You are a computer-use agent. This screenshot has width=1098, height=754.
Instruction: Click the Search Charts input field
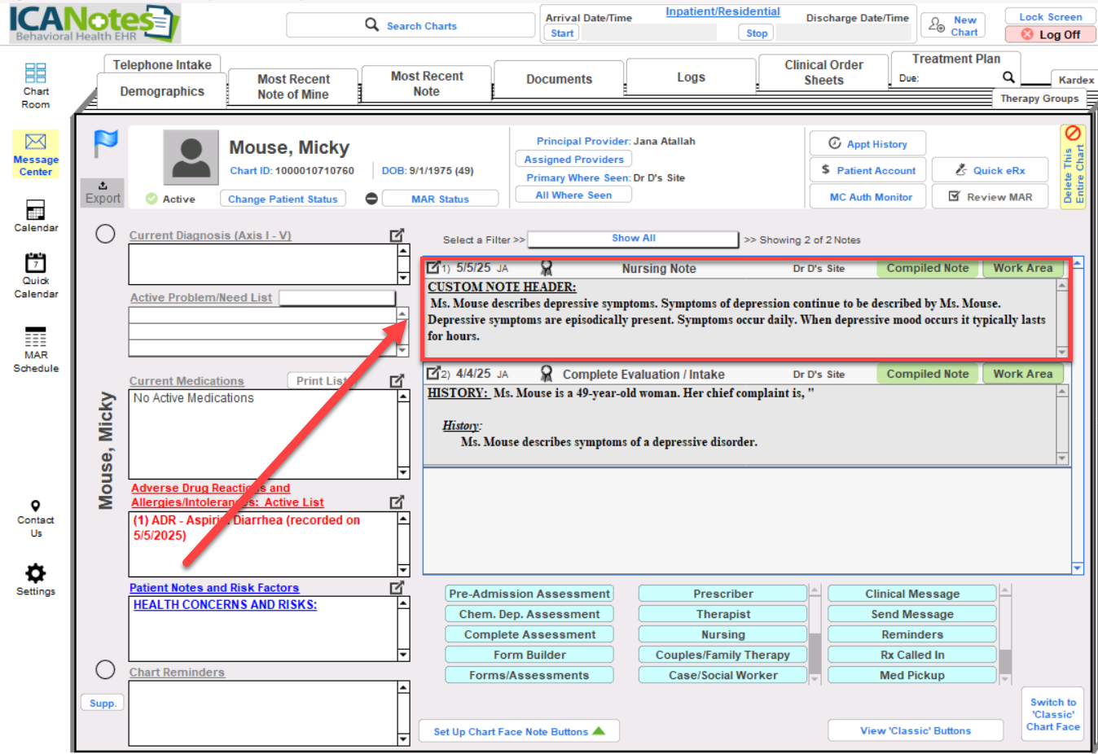(411, 26)
